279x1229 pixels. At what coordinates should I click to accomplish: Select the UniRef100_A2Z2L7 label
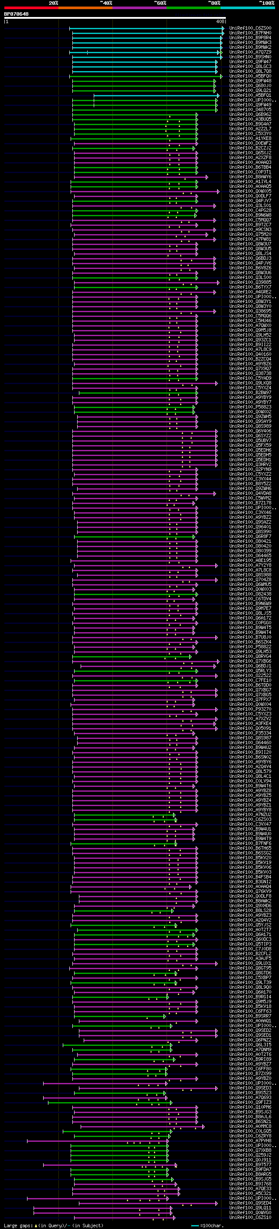[x=250, y=129]
